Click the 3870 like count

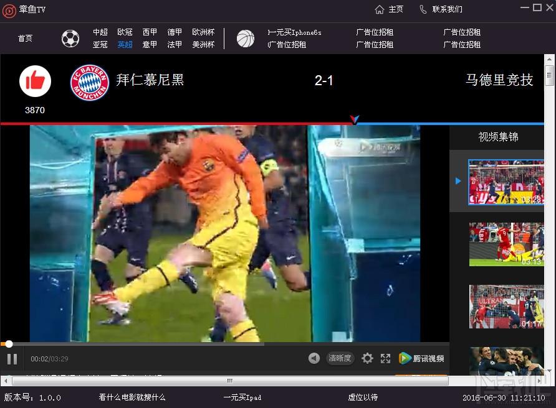[35, 111]
